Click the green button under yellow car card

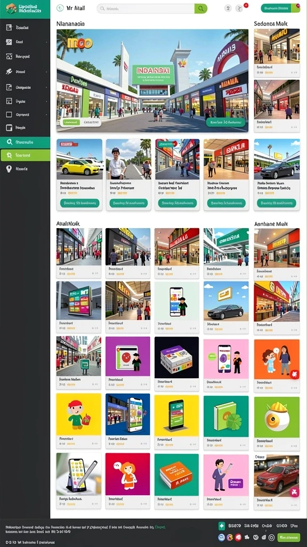pyautogui.click(x=80, y=203)
